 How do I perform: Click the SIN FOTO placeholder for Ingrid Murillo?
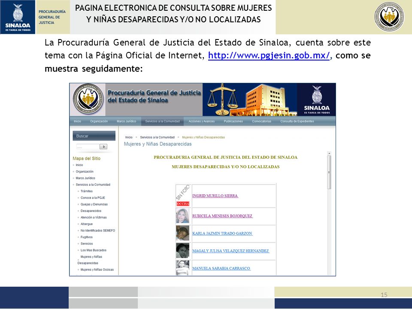click(x=183, y=192)
